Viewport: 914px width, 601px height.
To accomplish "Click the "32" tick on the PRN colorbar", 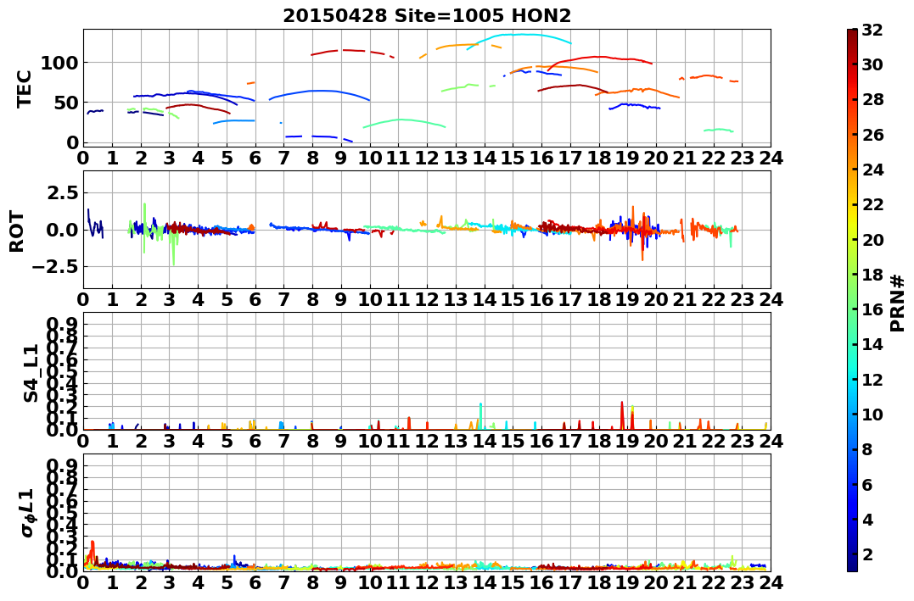I will click(872, 30).
